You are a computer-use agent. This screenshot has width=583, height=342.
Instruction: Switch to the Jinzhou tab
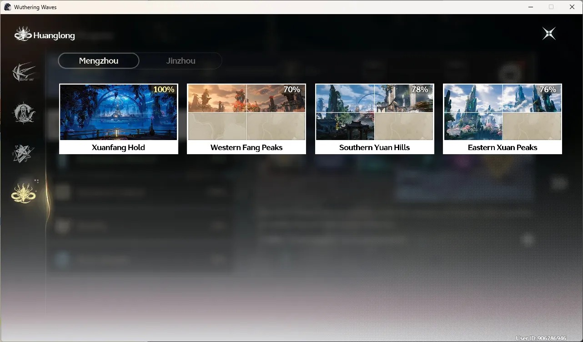point(181,60)
